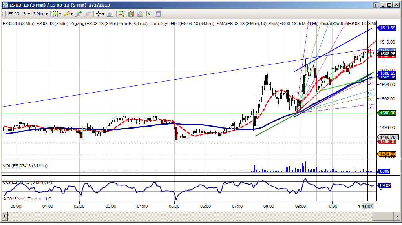
Task: Click the 1500.00 green price marker
Action: point(387,113)
